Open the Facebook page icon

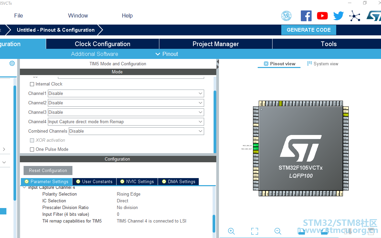point(306,16)
